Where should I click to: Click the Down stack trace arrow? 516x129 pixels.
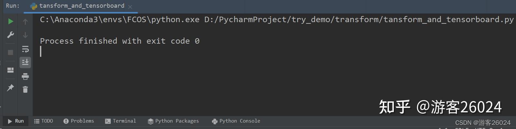tap(25, 35)
